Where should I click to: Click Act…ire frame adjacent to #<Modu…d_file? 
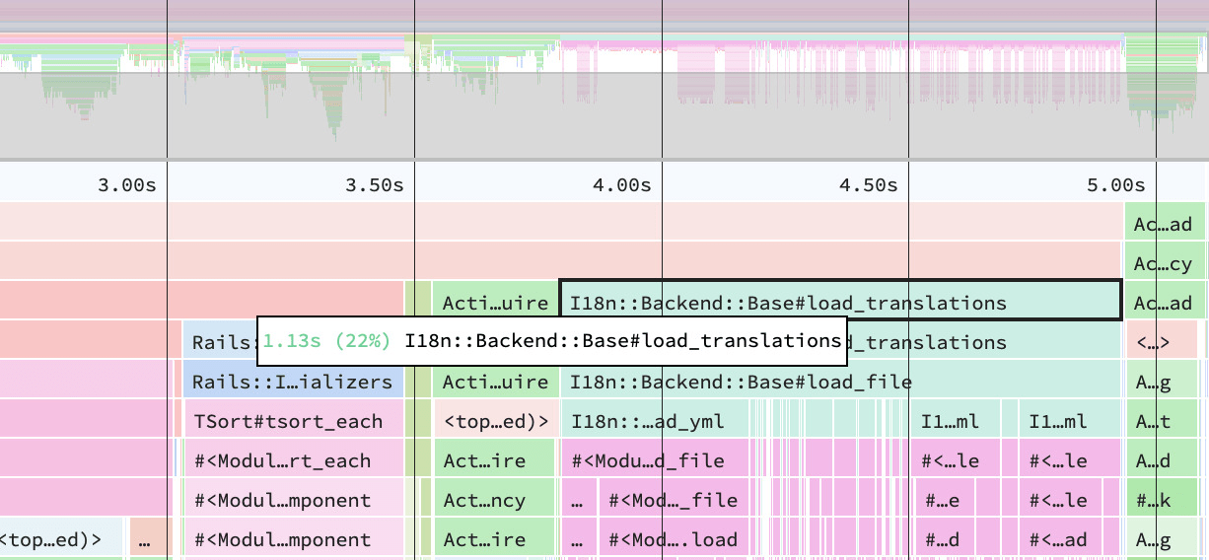(x=494, y=459)
